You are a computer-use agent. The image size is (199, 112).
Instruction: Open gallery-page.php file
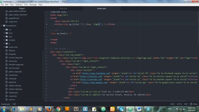[15, 72]
